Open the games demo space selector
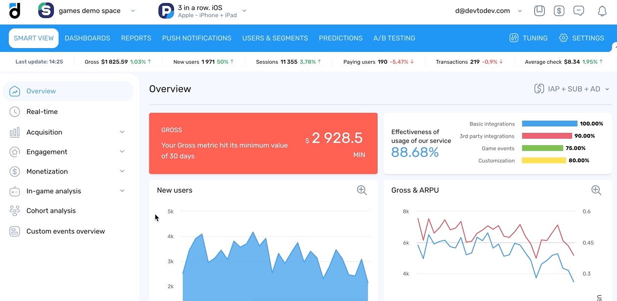The height and width of the screenshot is (301, 617). pyautogui.click(x=88, y=10)
